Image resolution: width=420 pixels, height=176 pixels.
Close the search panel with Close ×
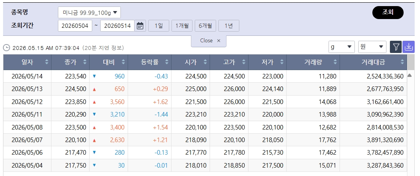208,41
